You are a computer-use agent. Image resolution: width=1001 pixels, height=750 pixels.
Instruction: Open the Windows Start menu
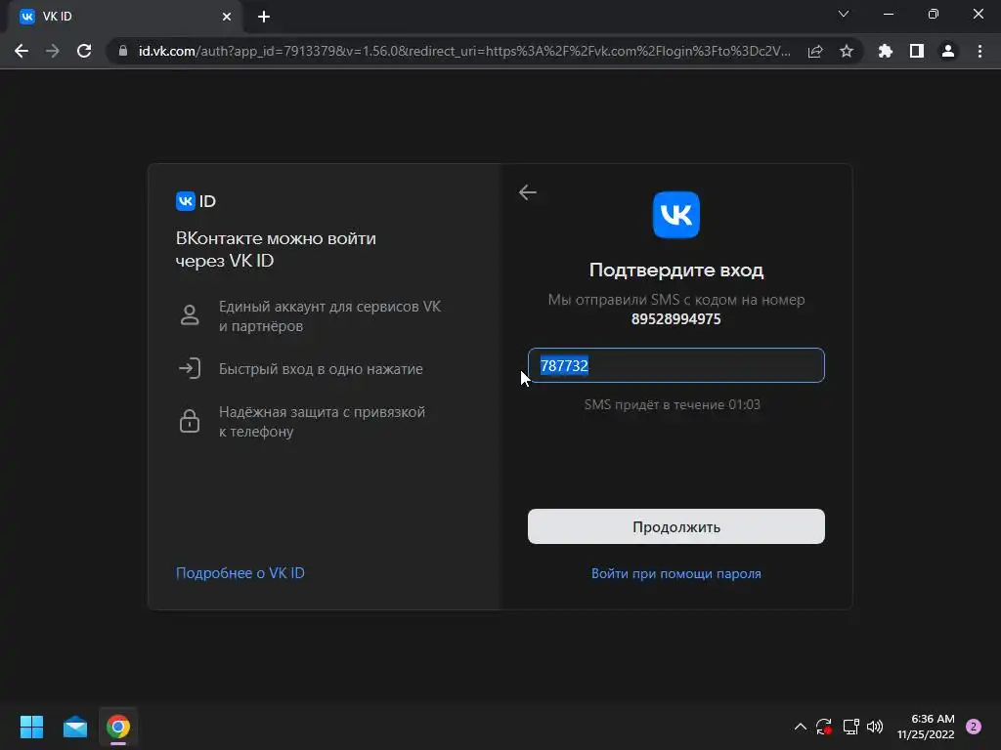click(x=31, y=727)
